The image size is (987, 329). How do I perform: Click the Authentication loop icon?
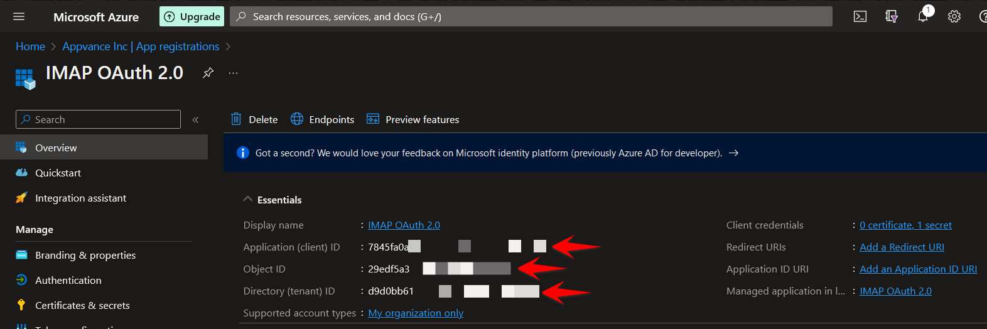[x=21, y=280]
